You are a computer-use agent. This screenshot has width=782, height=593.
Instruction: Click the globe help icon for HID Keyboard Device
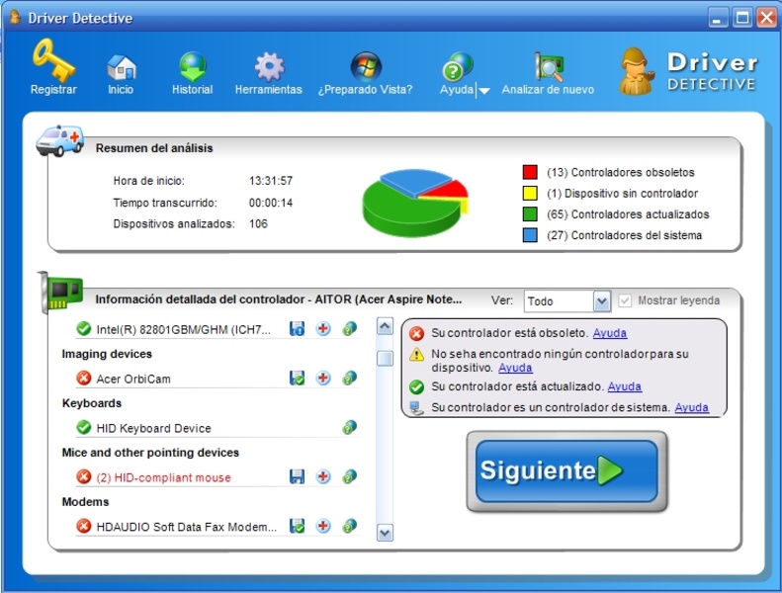pos(350,427)
